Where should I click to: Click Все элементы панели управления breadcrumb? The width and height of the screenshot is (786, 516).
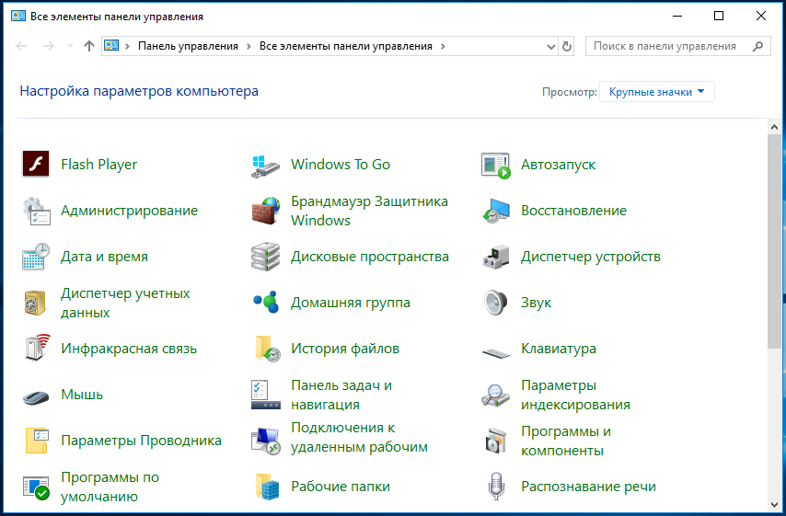click(x=345, y=46)
